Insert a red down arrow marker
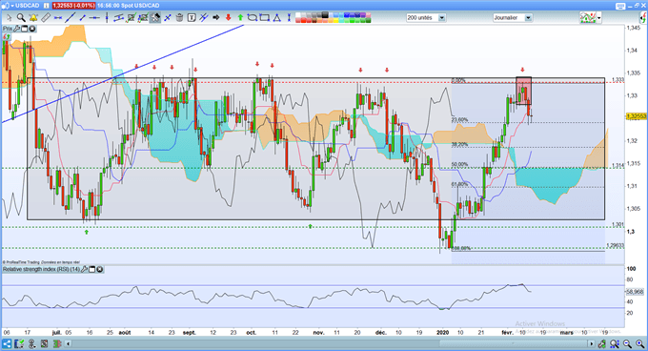 228,18
